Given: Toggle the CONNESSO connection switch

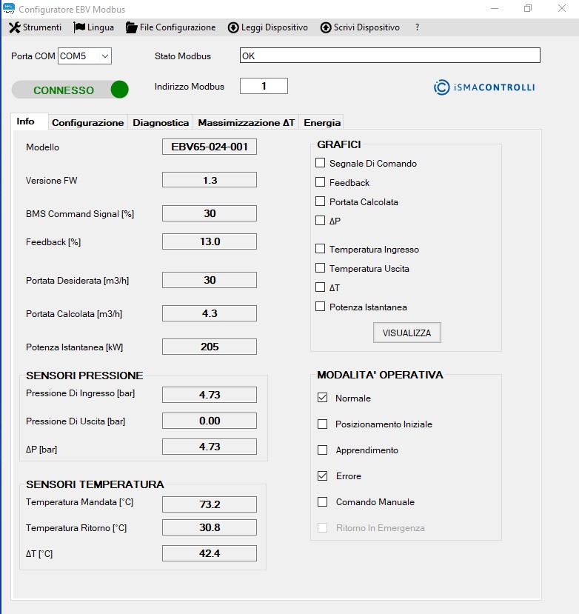Looking at the screenshot, I should point(70,90).
